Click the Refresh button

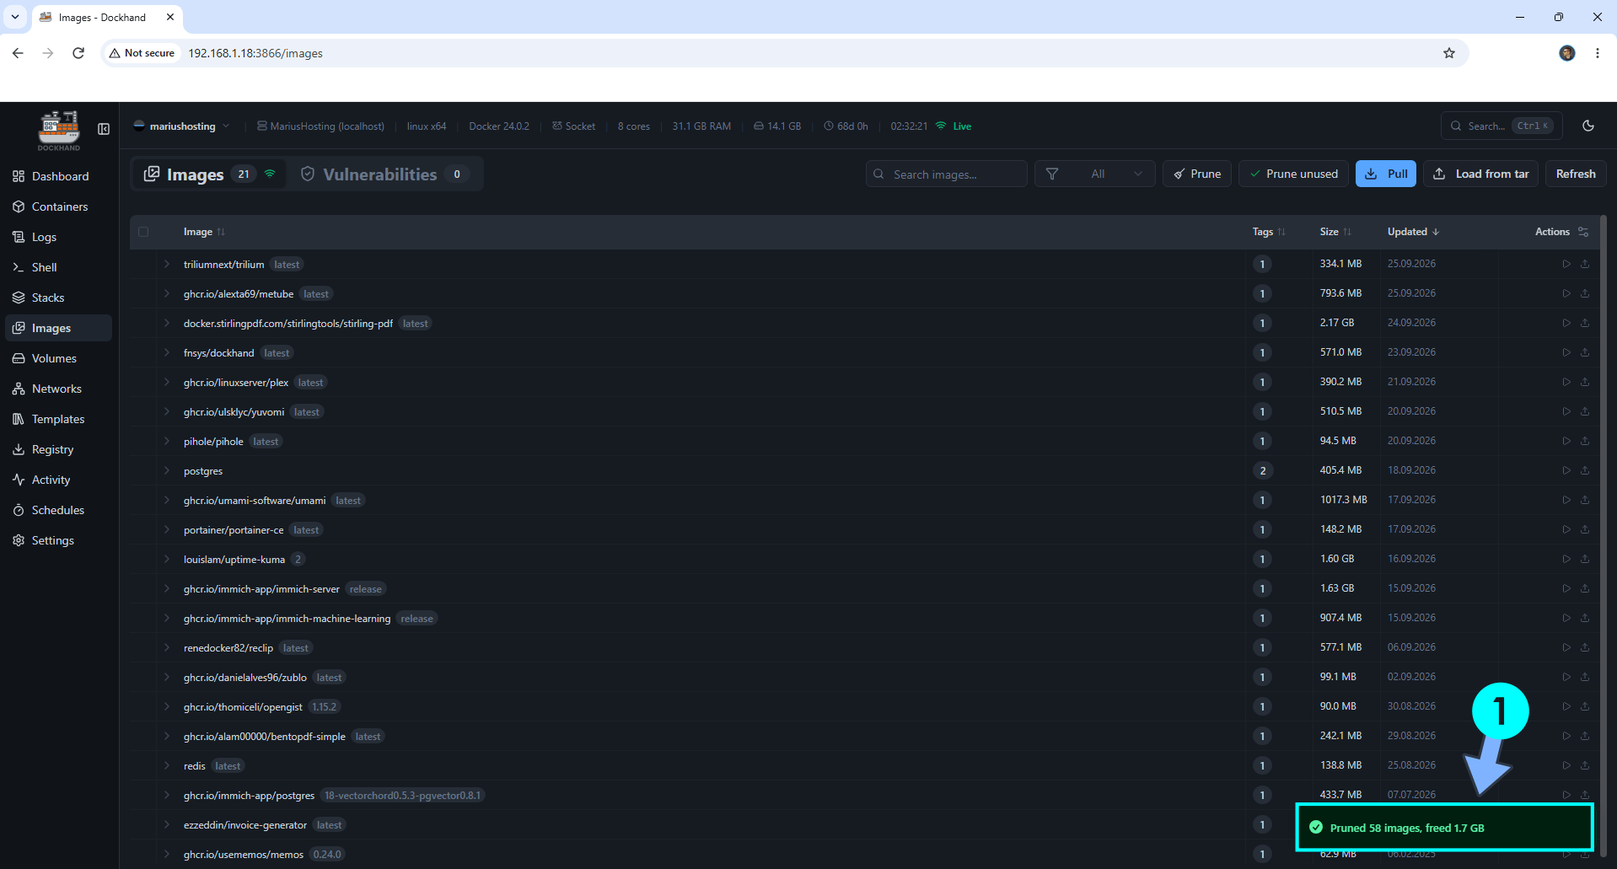pos(1576,174)
